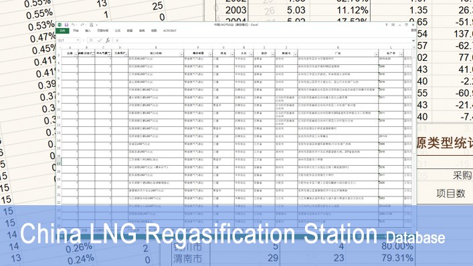
Task: Open the Name Box dropdown arrow
Action: click(78, 40)
